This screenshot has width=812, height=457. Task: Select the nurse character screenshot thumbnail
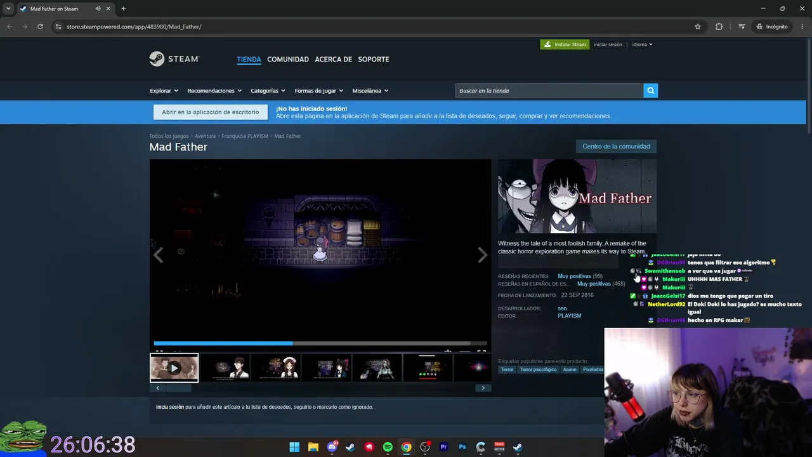[x=275, y=368]
